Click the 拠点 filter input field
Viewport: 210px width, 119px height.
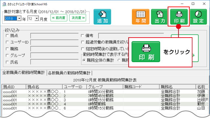[x=54, y=36]
